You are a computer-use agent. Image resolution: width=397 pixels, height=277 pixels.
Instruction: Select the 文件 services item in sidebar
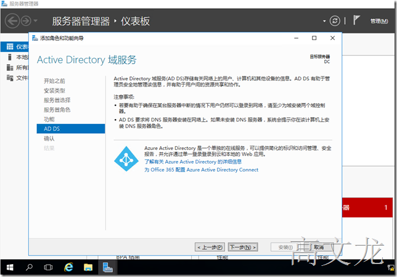pos(15,78)
